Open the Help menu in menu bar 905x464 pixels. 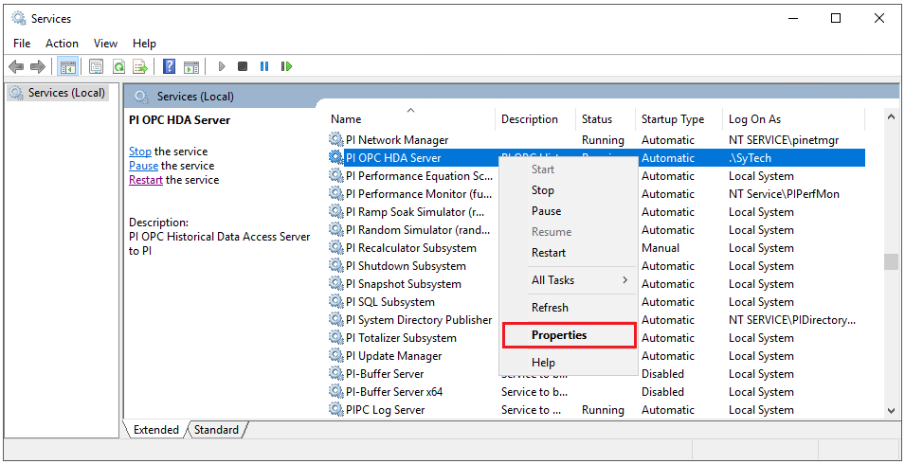click(x=144, y=44)
